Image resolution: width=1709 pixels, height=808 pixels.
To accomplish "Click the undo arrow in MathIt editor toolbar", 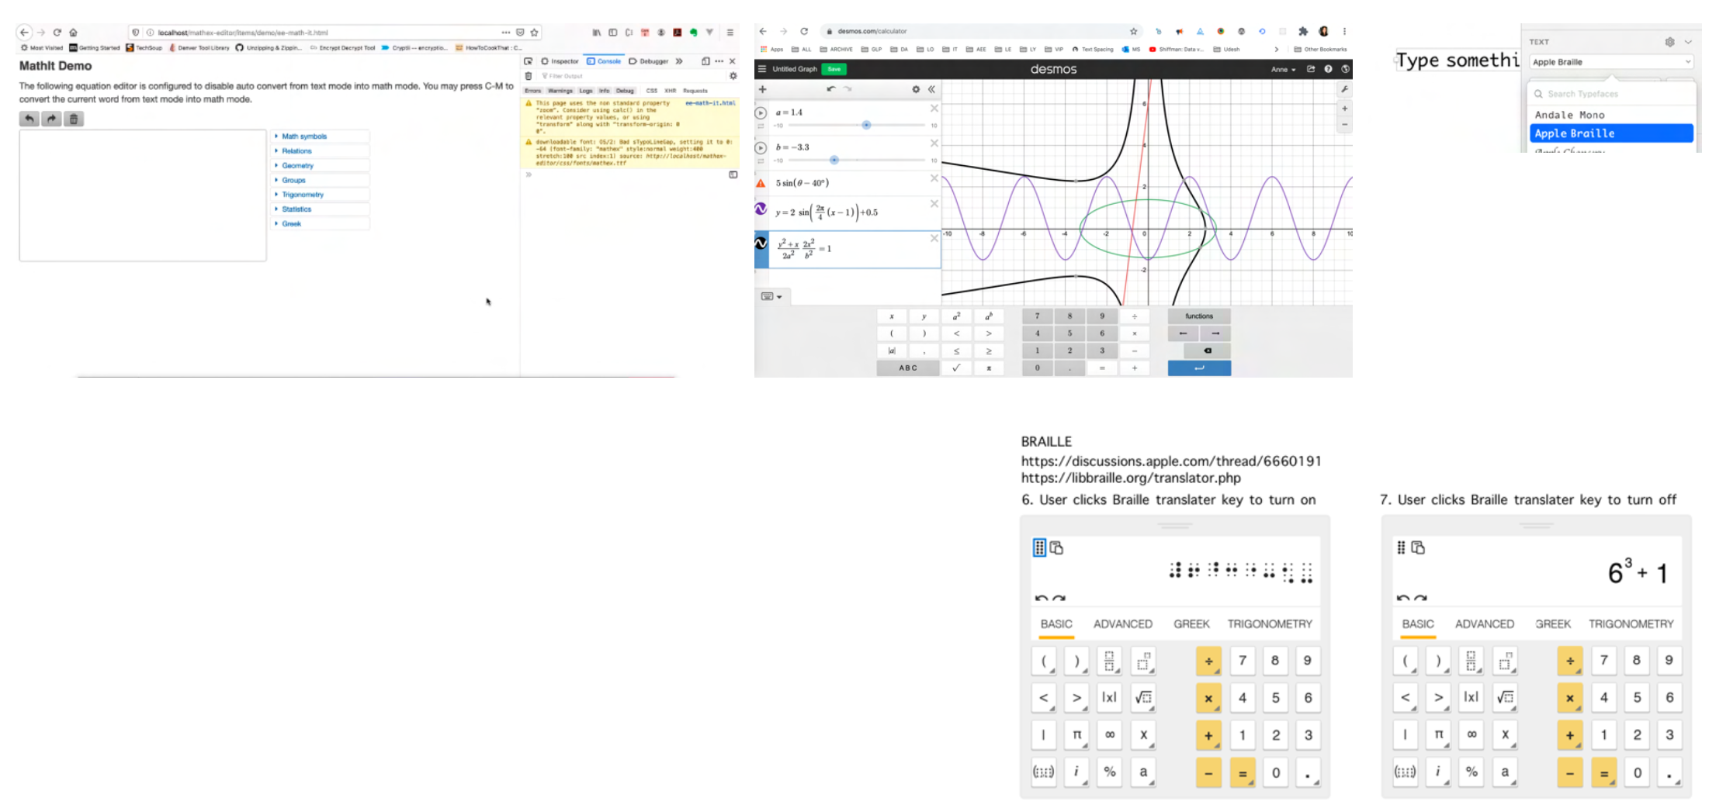I will [x=29, y=119].
